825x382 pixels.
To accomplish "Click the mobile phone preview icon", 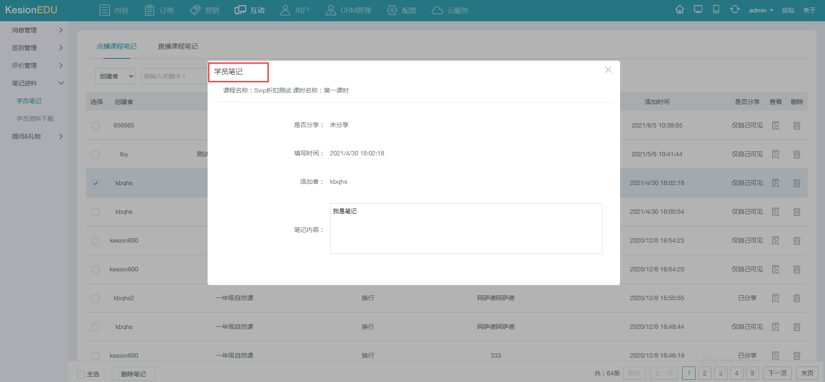I will (x=716, y=10).
